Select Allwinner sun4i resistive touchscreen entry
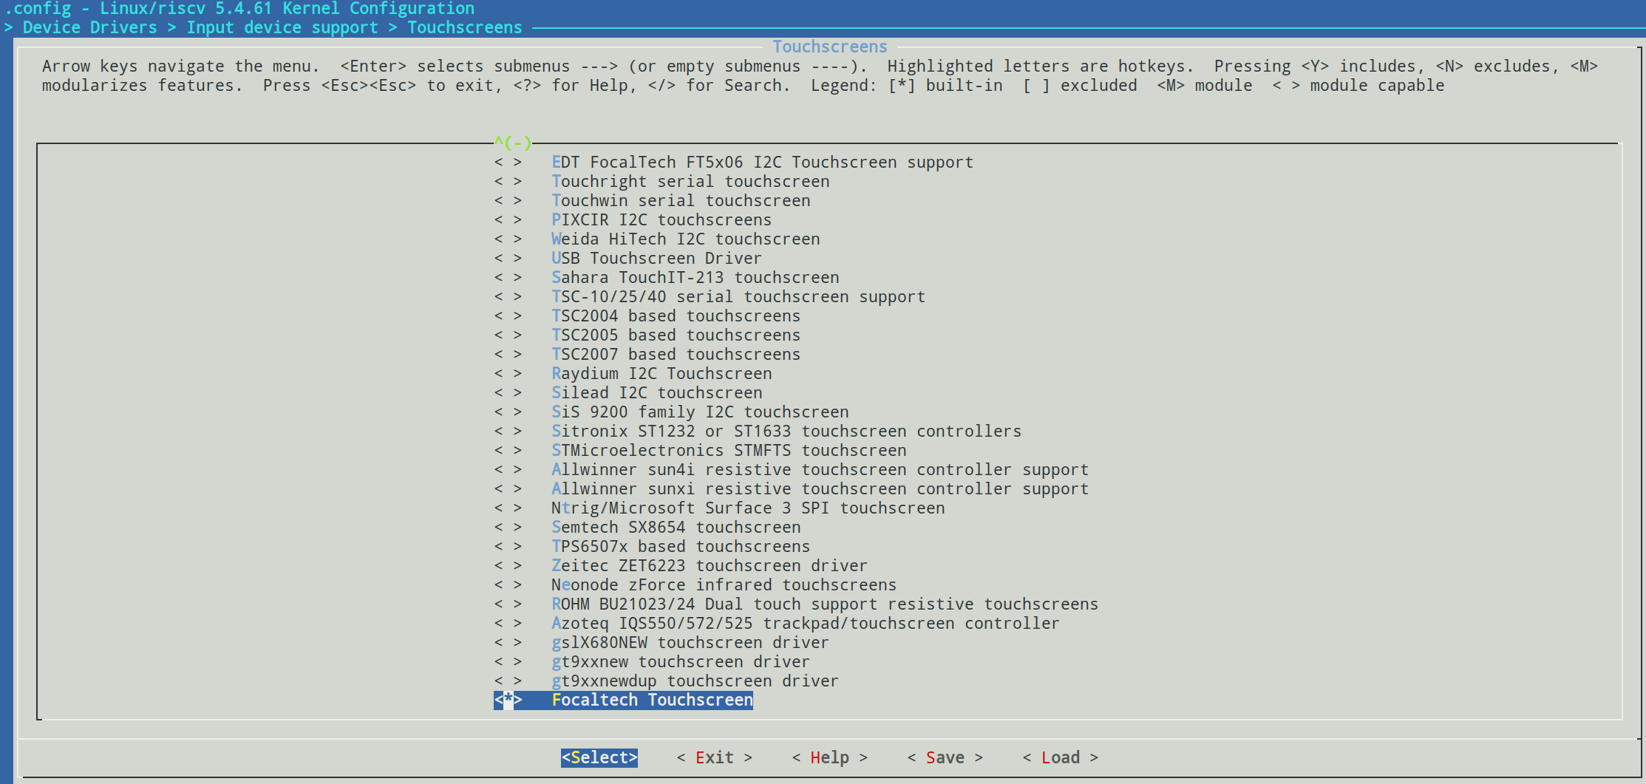1646x784 pixels. coord(820,470)
